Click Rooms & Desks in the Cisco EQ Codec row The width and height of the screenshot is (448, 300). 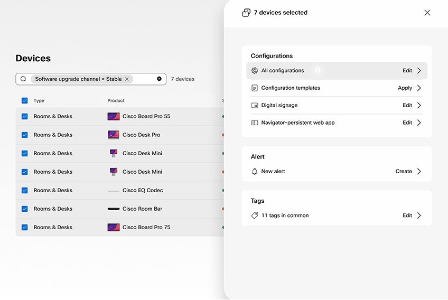click(x=53, y=190)
